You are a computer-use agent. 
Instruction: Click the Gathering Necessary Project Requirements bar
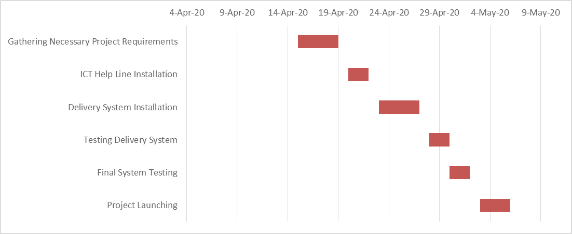click(318, 41)
